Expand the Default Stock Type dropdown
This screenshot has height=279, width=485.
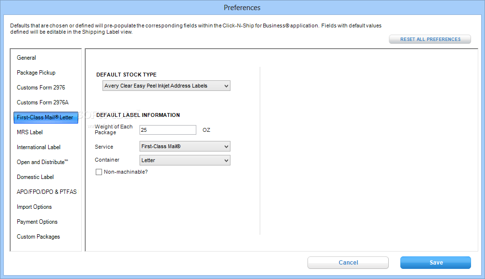[x=166, y=86]
